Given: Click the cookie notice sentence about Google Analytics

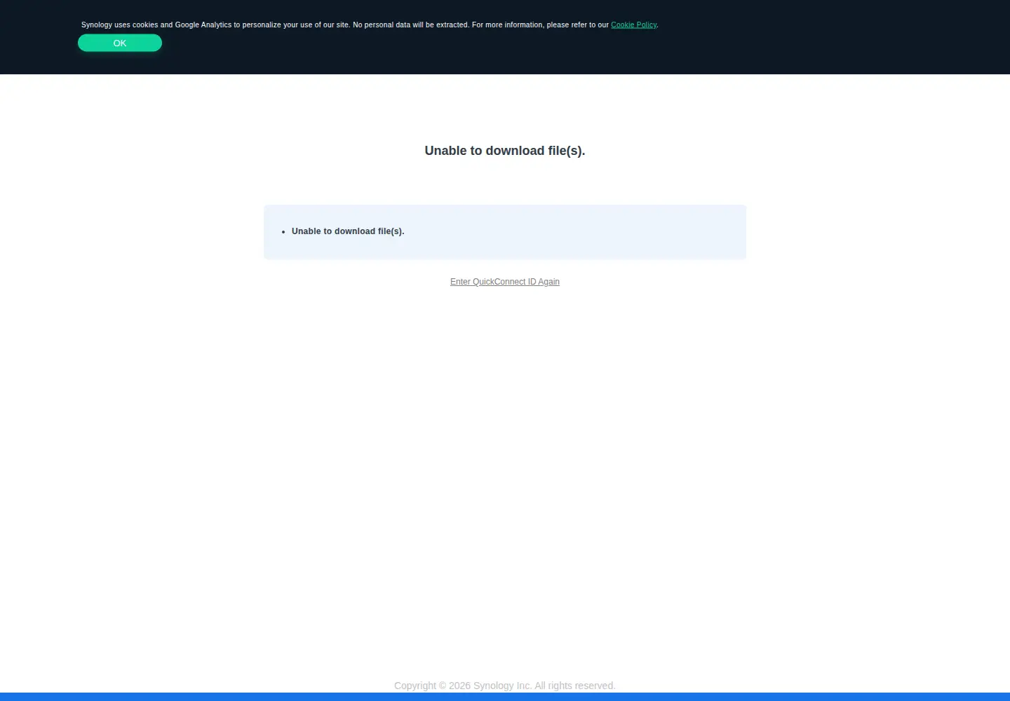Looking at the screenshot, I should [x=370, y=25].
